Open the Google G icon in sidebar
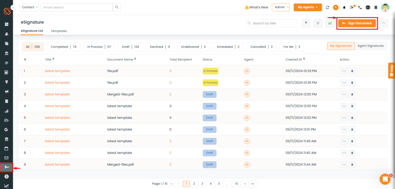 [x=7, y=130]
